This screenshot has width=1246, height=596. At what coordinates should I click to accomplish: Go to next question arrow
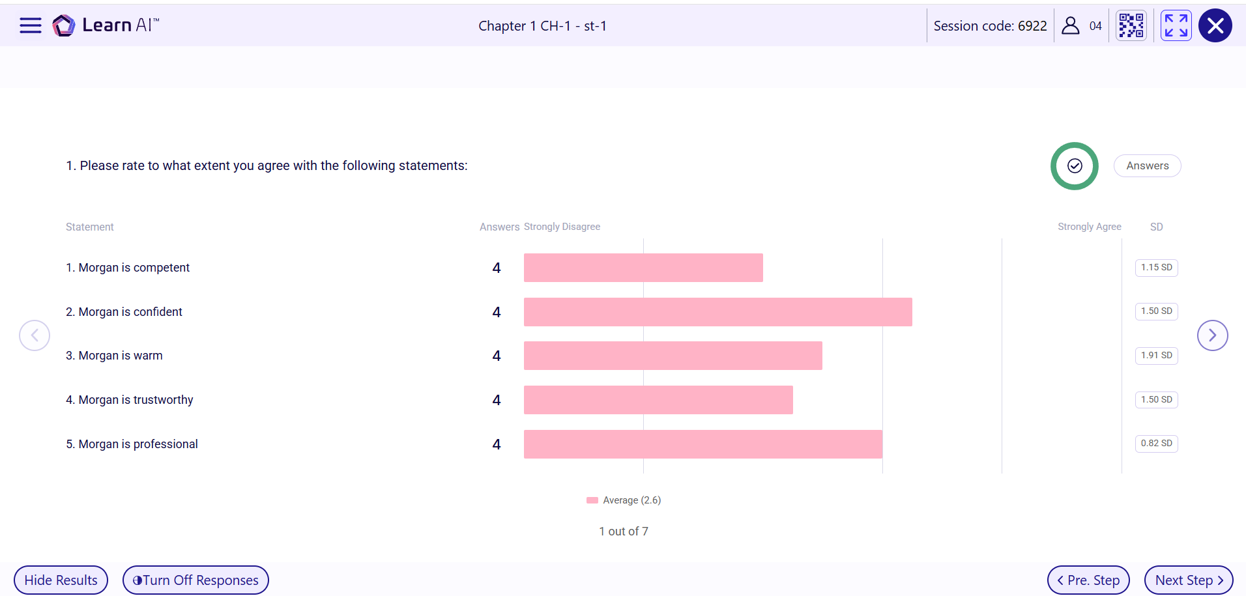coord(1212,335)
